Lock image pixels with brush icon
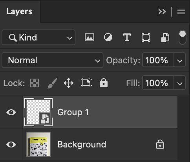This screenshot has width=190, height=162. pos(52,83)
